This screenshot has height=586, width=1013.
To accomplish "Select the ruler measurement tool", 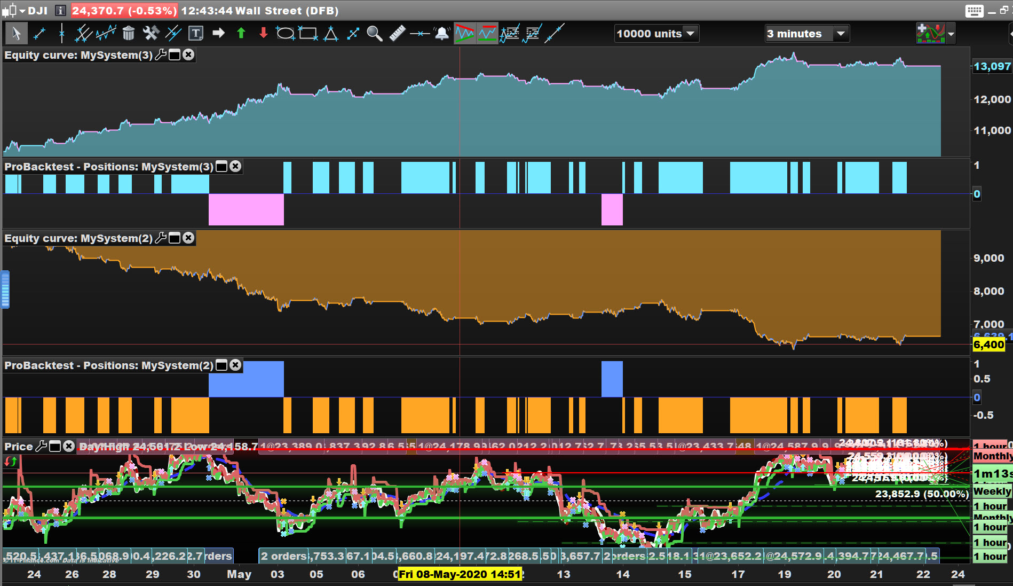I will [397, 33].
